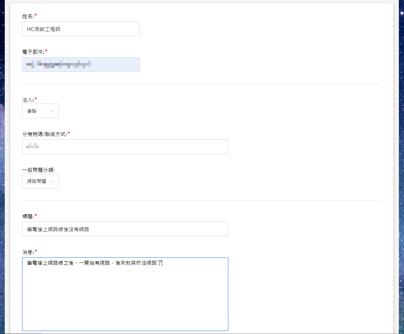The width and height of the screenshot is (404, 334).
Task: Click the 標題 field label
Action: 28,216
